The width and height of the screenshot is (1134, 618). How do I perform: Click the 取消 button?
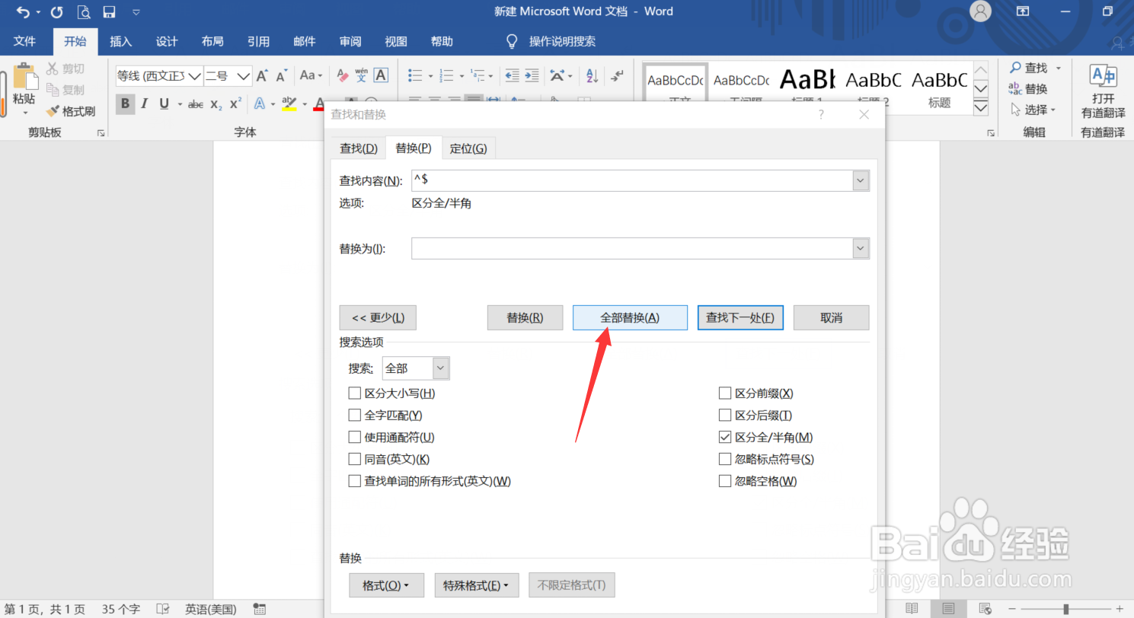831,317
